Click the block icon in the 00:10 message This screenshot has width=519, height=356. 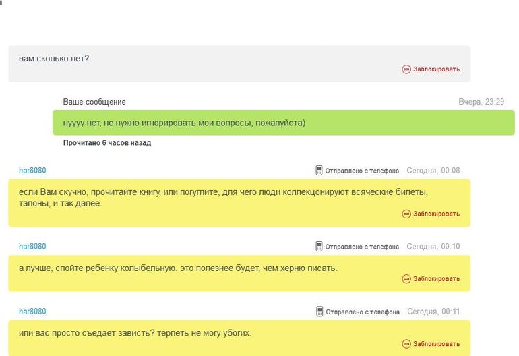pyautogui.click(x=406, y=278)
